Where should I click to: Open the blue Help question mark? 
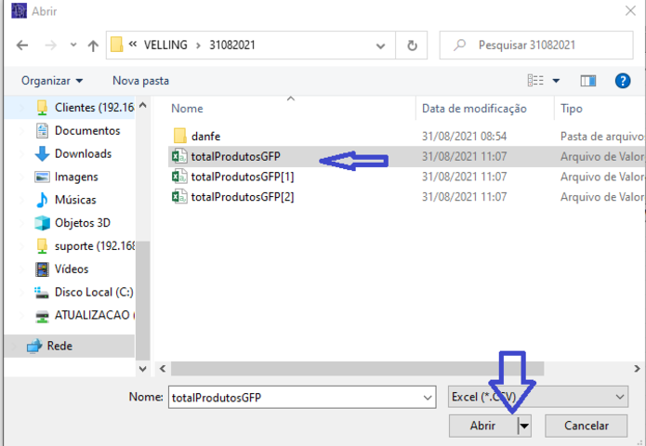[x=623, y=81]
